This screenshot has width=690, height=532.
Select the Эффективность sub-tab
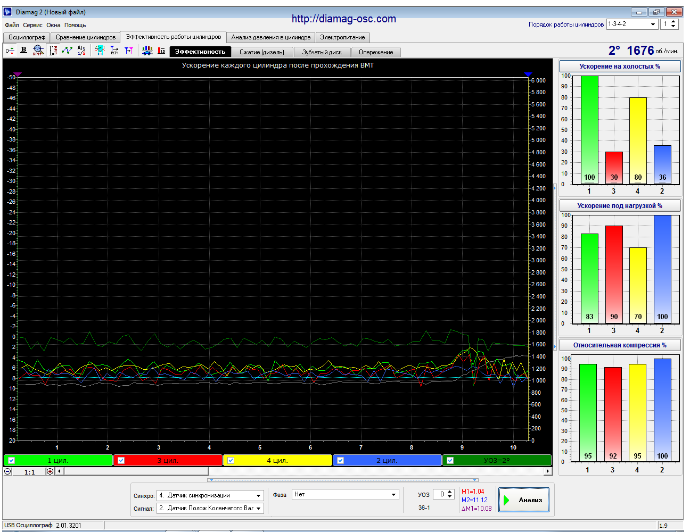200,52
